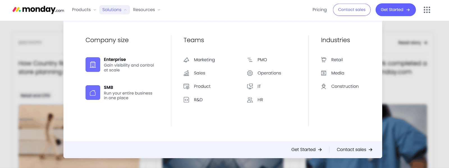This screenshot has height=168, width=449.
Task: Click the Sales chart icon
Action: click(186, 73)
